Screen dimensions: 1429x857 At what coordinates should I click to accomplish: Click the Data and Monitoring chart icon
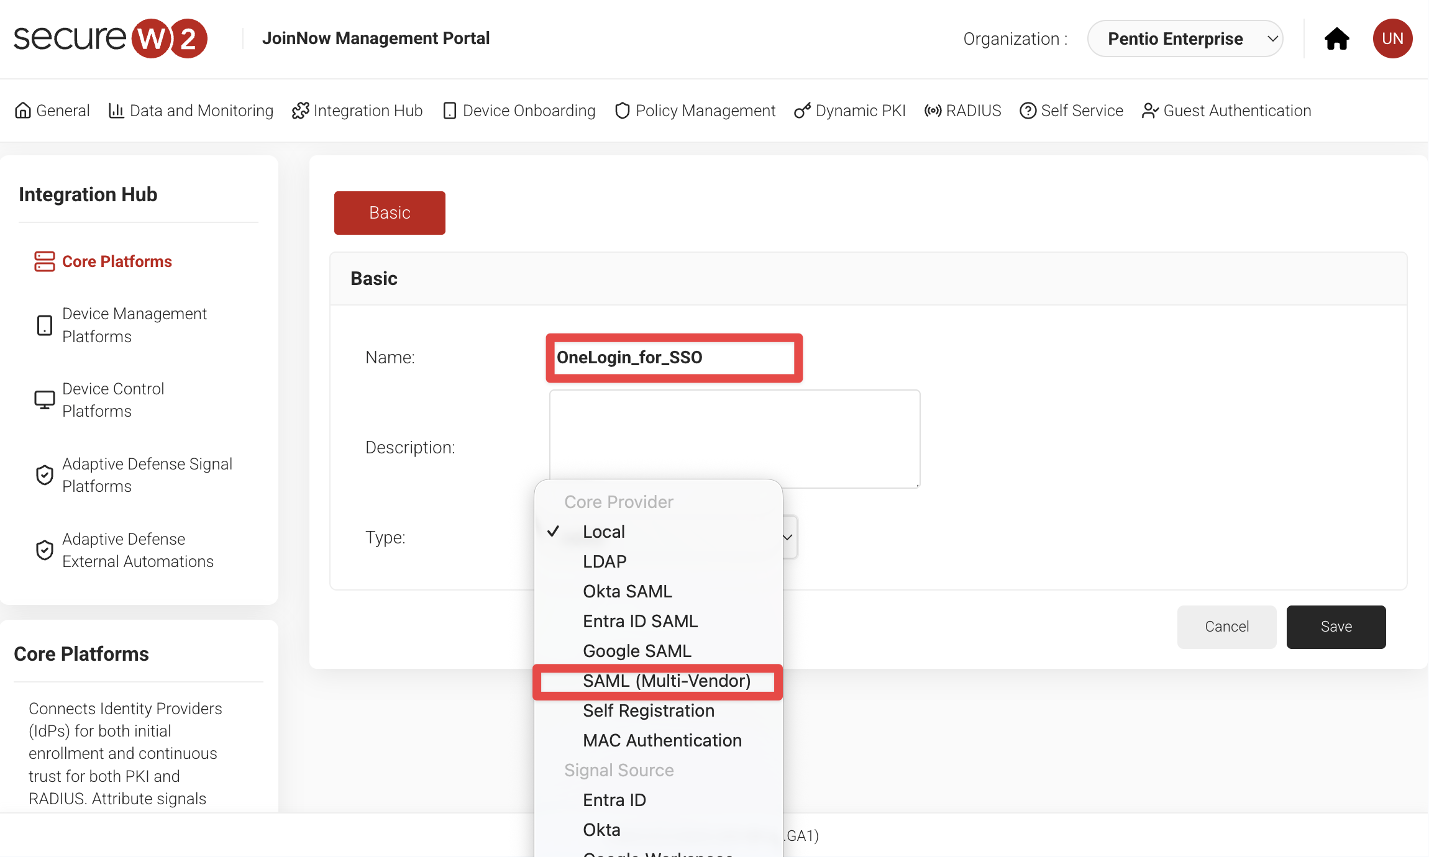[x=116, y=111]
